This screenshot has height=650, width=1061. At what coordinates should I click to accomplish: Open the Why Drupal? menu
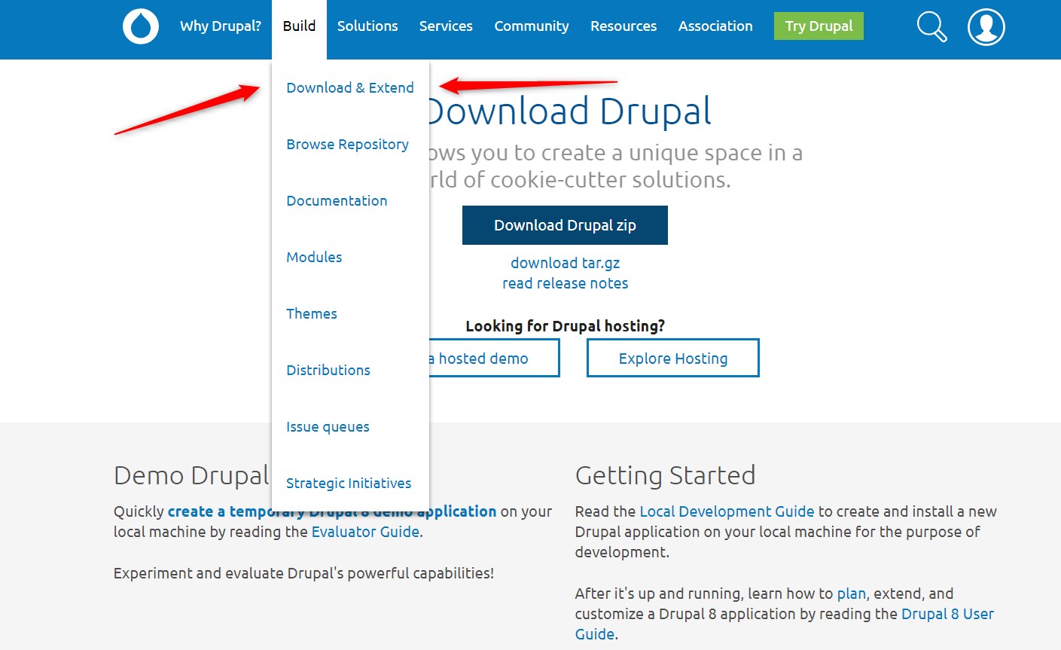coord(221,26)
